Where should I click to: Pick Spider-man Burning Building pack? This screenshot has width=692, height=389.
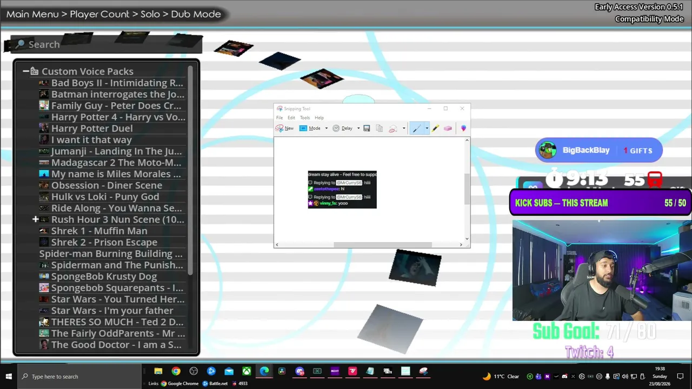[x=111, y=253]
